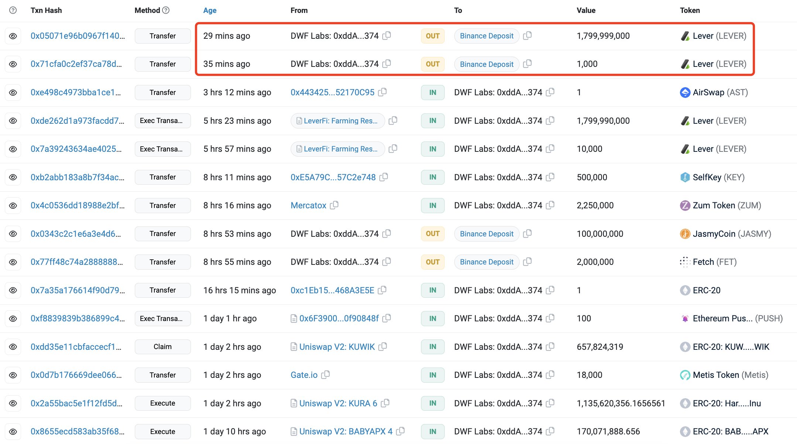Toggle eye preview for 0x4c0536dd18988e2bf transaction
Viewport: 797px width, 444px height.
pos(13,205)
